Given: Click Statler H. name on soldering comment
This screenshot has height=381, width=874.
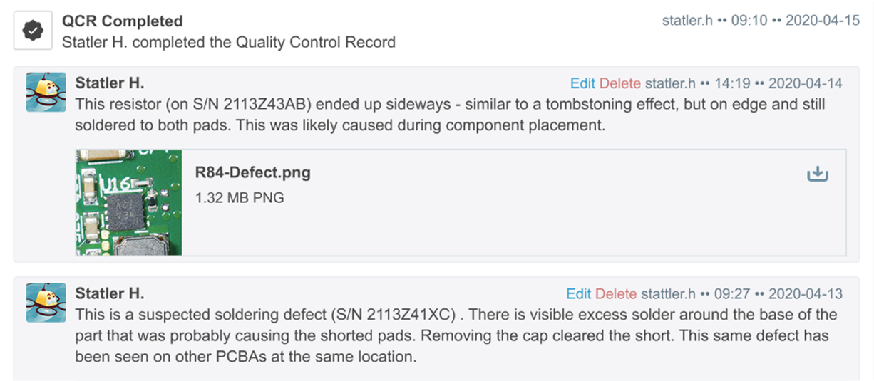Looking at the screenshot, I should click(110, 293).
